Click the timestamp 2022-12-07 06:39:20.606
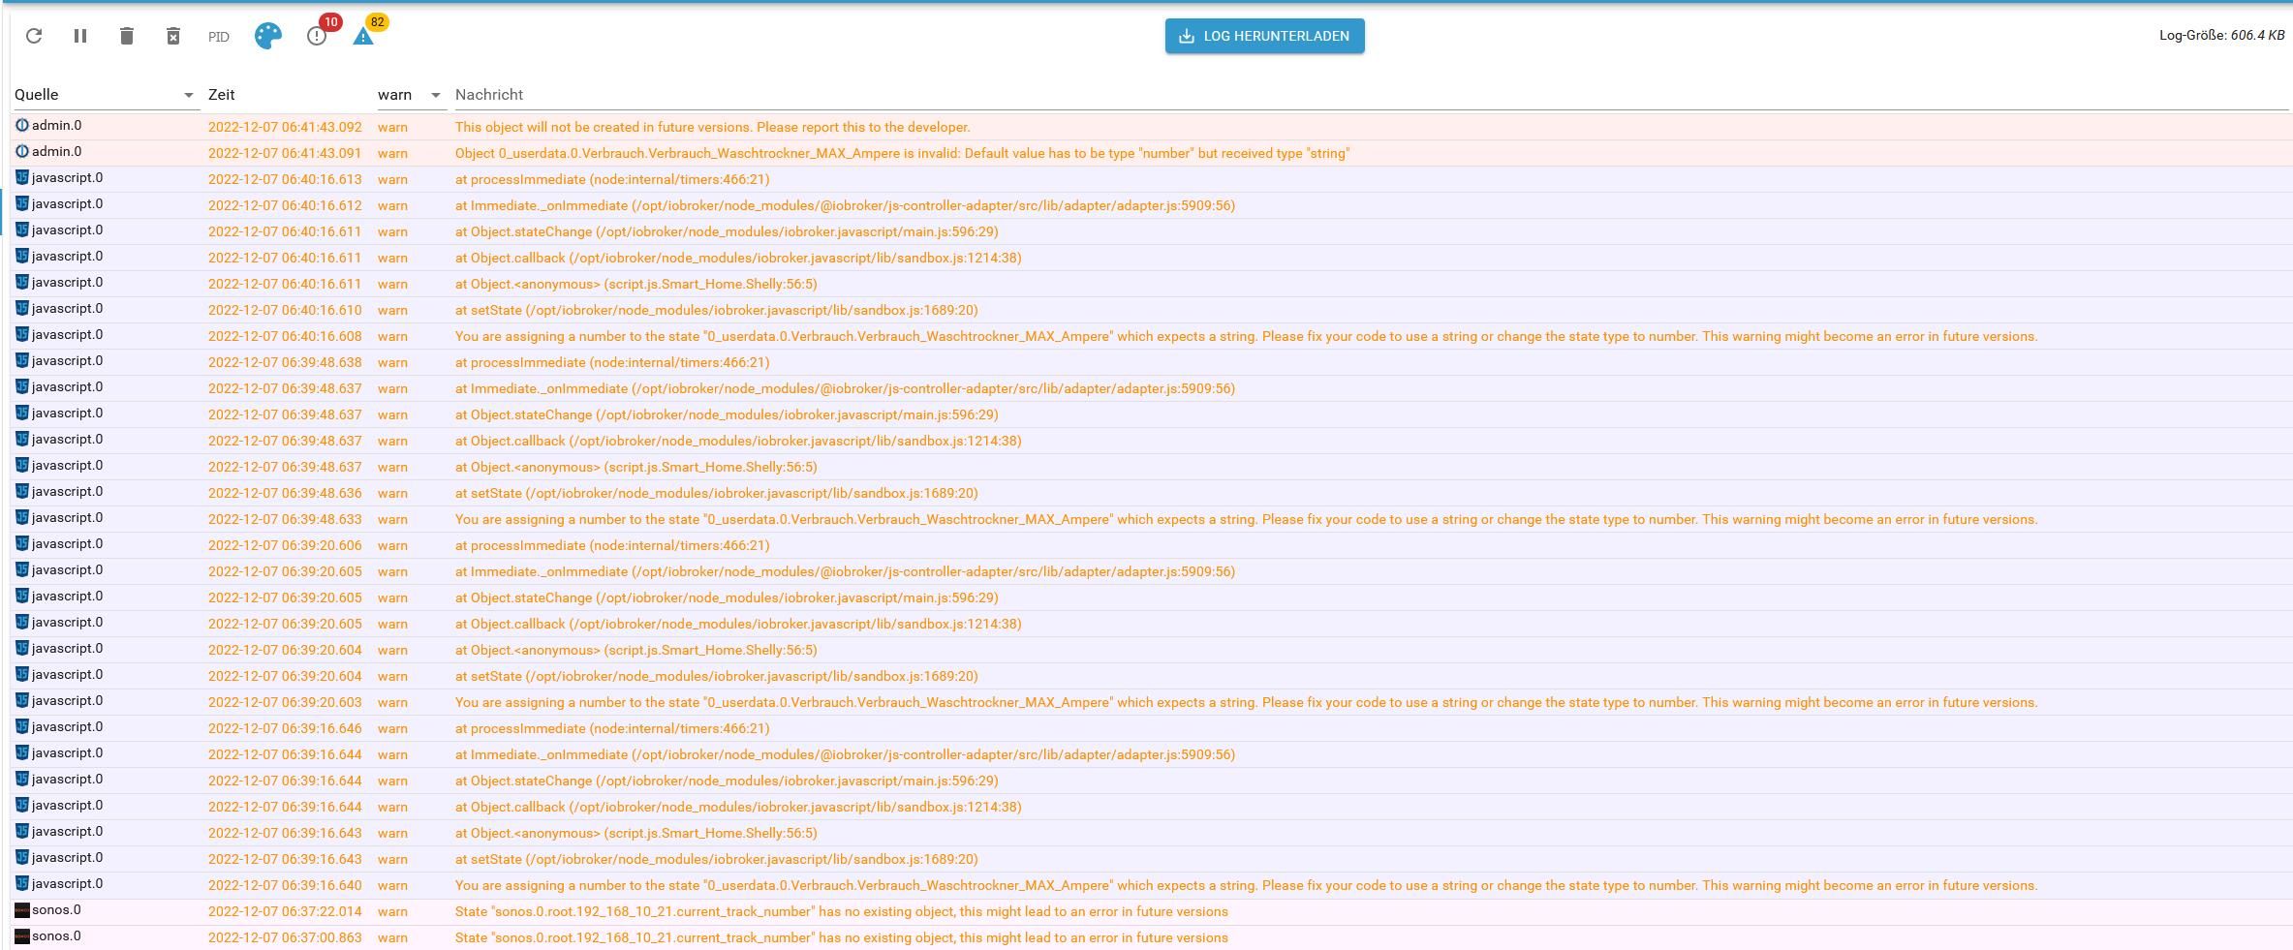Screen dimensions: 2293x950 (x=285, y=545)
